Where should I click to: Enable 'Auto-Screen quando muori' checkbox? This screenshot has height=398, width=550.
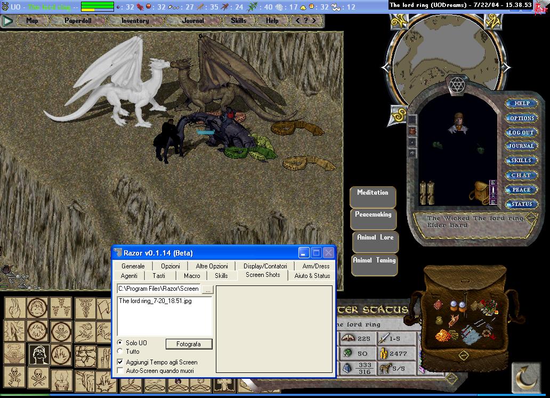pyautogui.click(x=120, y=371)
